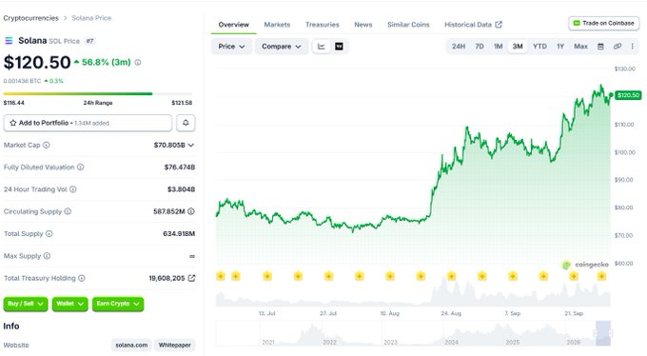
Task: Switch to line chart view
Action: (x=322, y=47)
